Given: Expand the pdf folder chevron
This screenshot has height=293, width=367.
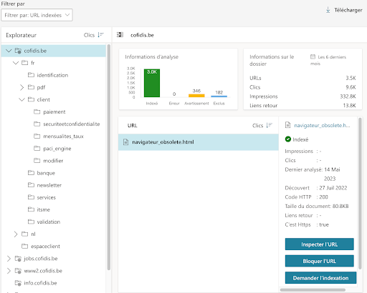Looking at the screenshot, I should 22,87.
